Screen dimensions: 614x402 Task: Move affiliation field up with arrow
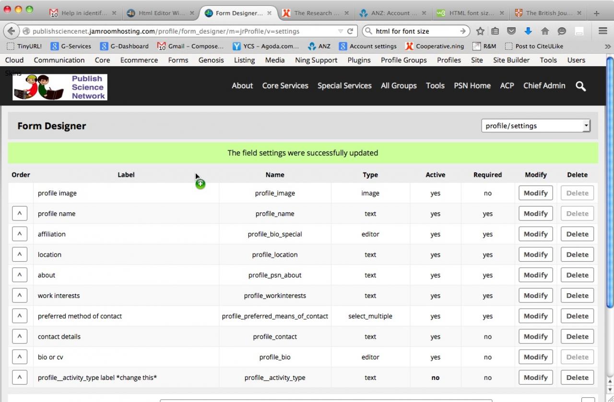[19, 234]
